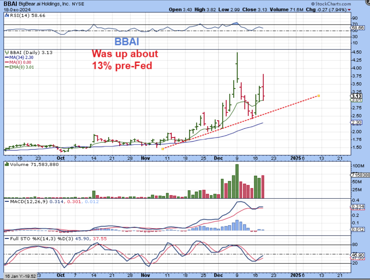370x280 pixels.
Task: Click the 2.30 moving average price tag
Action: [x=357, y=122]
